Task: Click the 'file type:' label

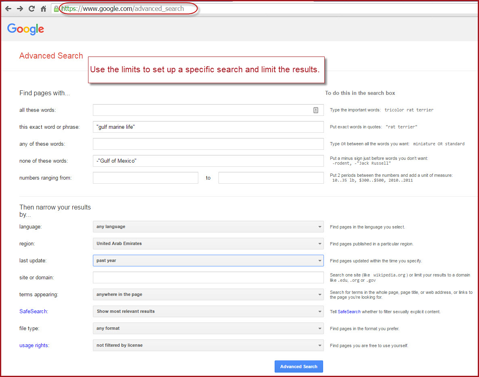Action: click(x=29, y=329)
